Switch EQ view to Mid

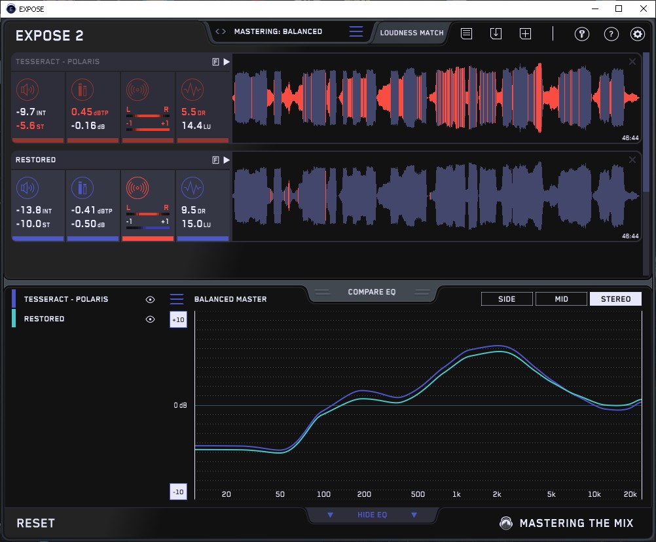tap(561, 299)
